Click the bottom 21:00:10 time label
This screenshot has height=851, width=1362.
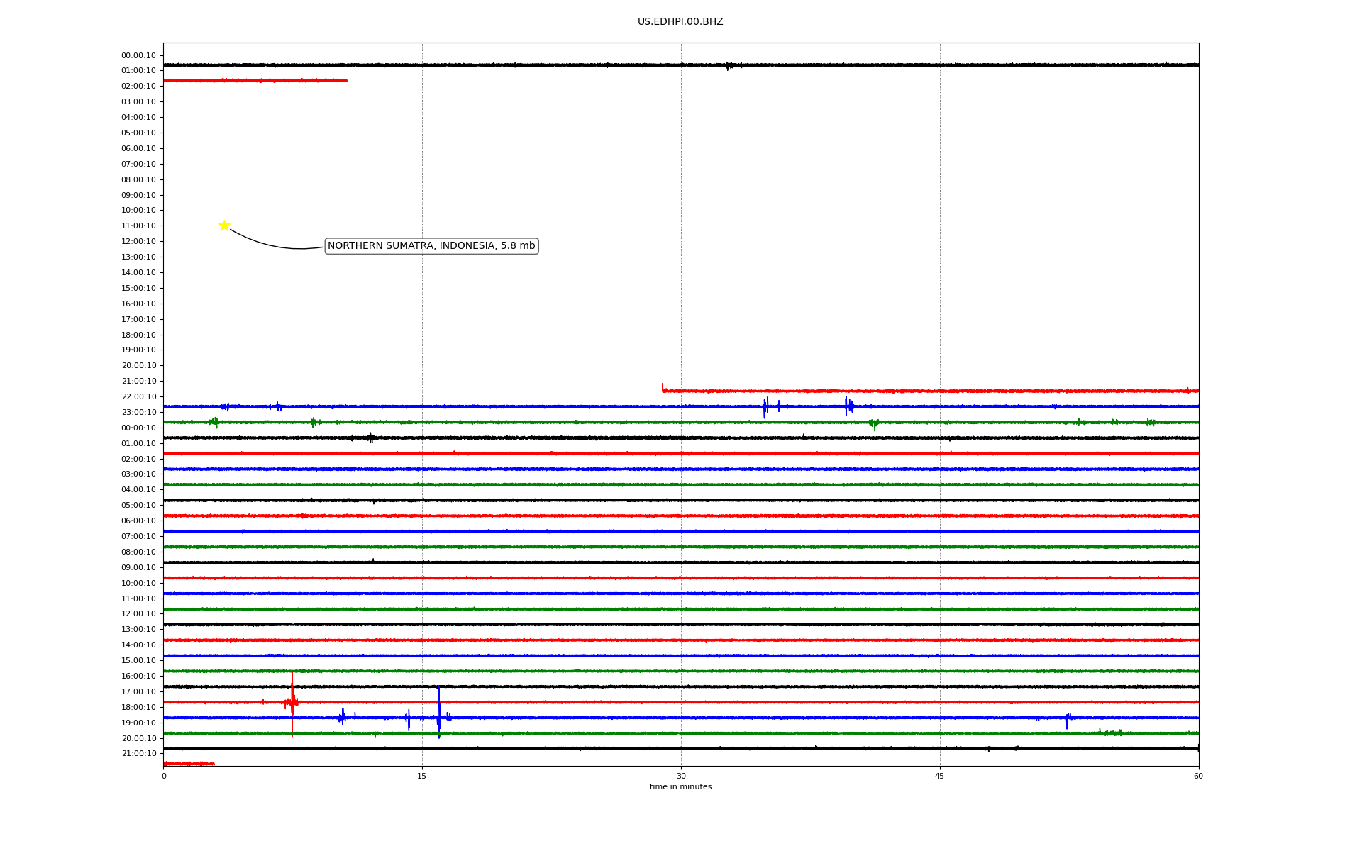[x=138, y=754]
